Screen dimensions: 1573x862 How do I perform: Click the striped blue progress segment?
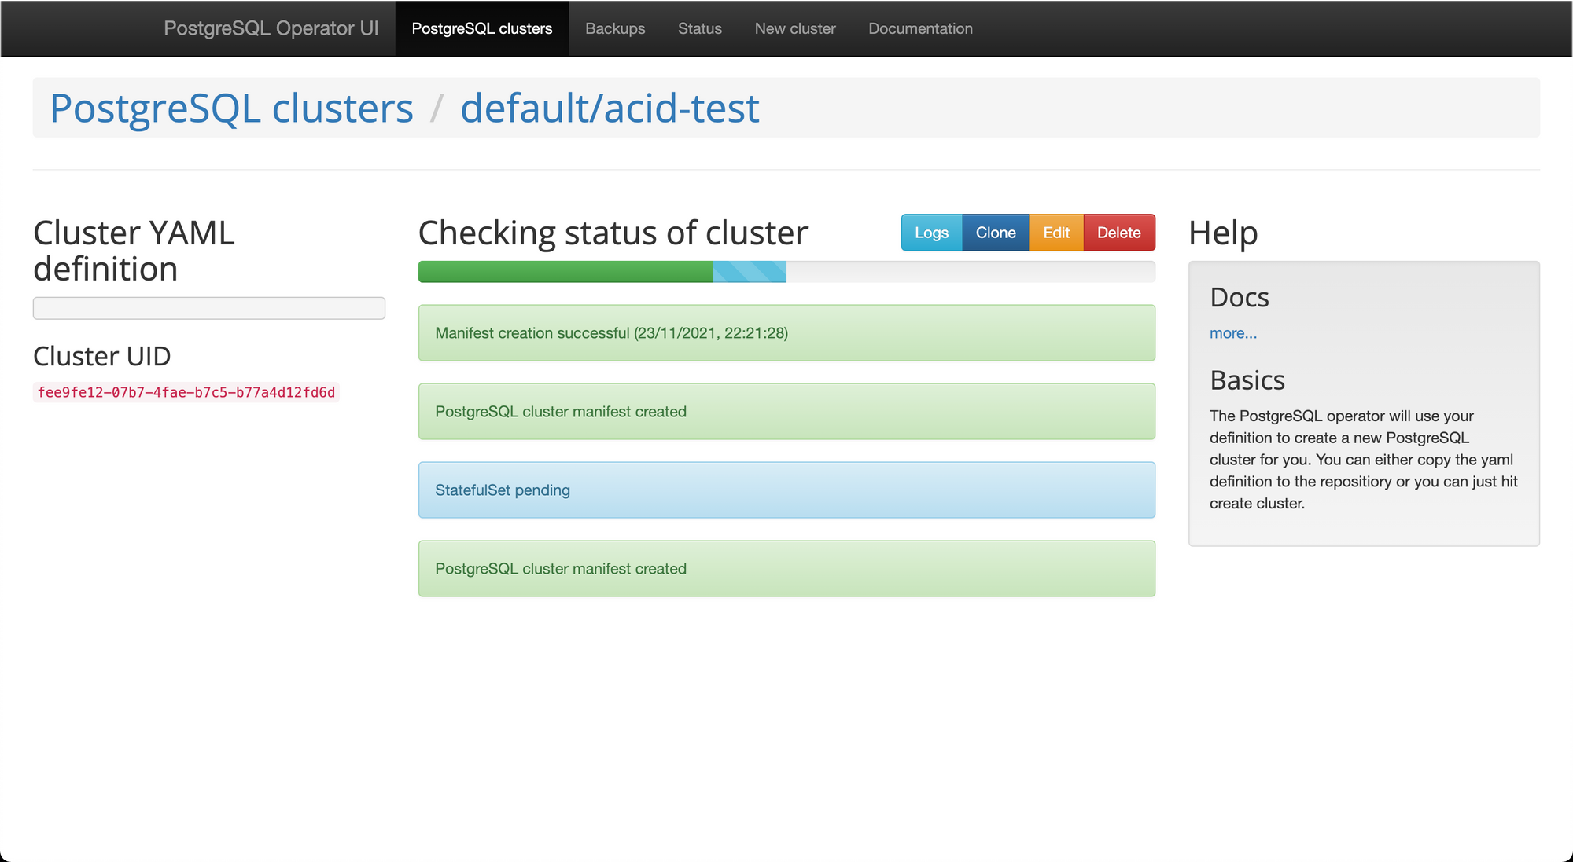[749, 272]
